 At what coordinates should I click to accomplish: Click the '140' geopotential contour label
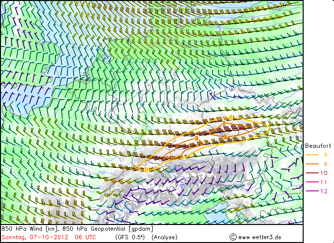click(x=252, y=17)
